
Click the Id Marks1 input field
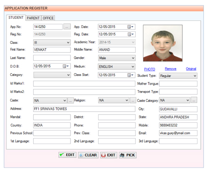[x=84, y=84]
